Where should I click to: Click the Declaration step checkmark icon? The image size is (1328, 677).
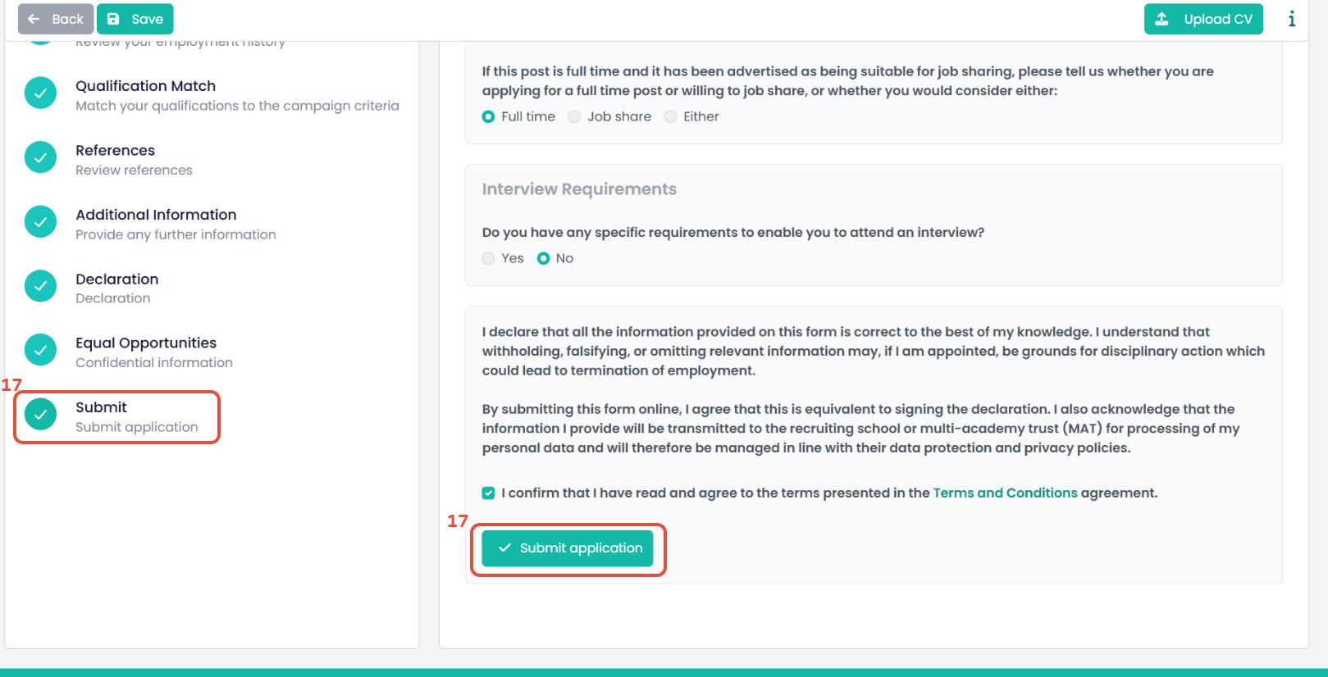click(40, 286)
